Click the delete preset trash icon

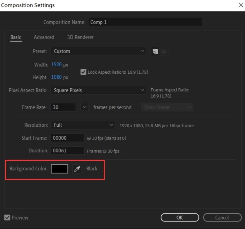pyautogui.click(x=164, y=51)
